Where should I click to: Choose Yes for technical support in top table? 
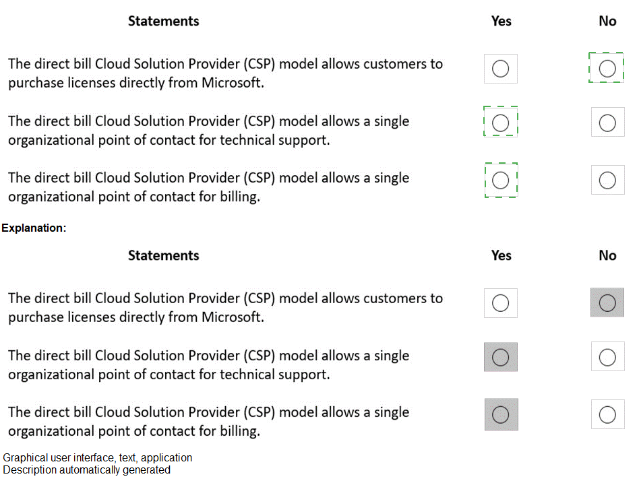click(x=500, y=123)
